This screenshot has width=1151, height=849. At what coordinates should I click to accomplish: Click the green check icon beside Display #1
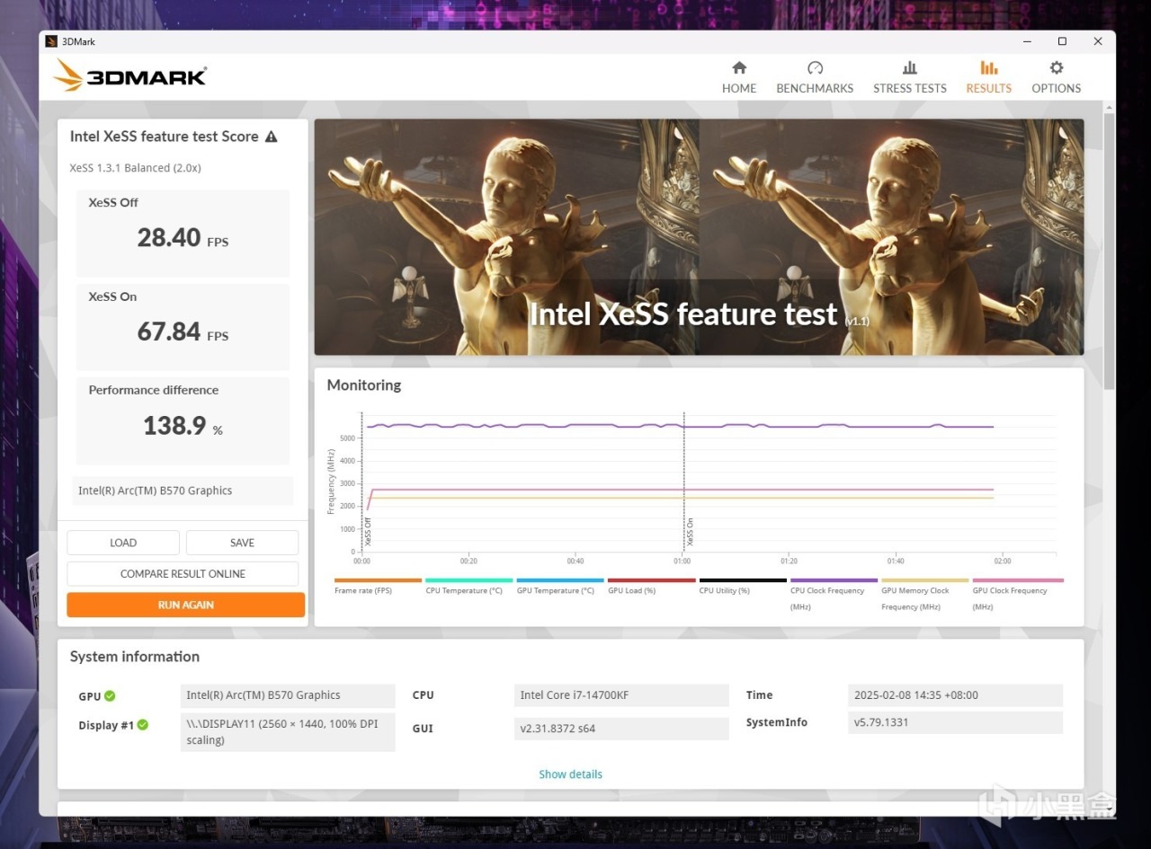(143, 725)
